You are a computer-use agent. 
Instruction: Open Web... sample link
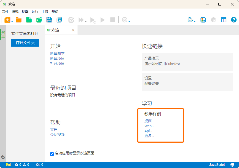point(149,126)
